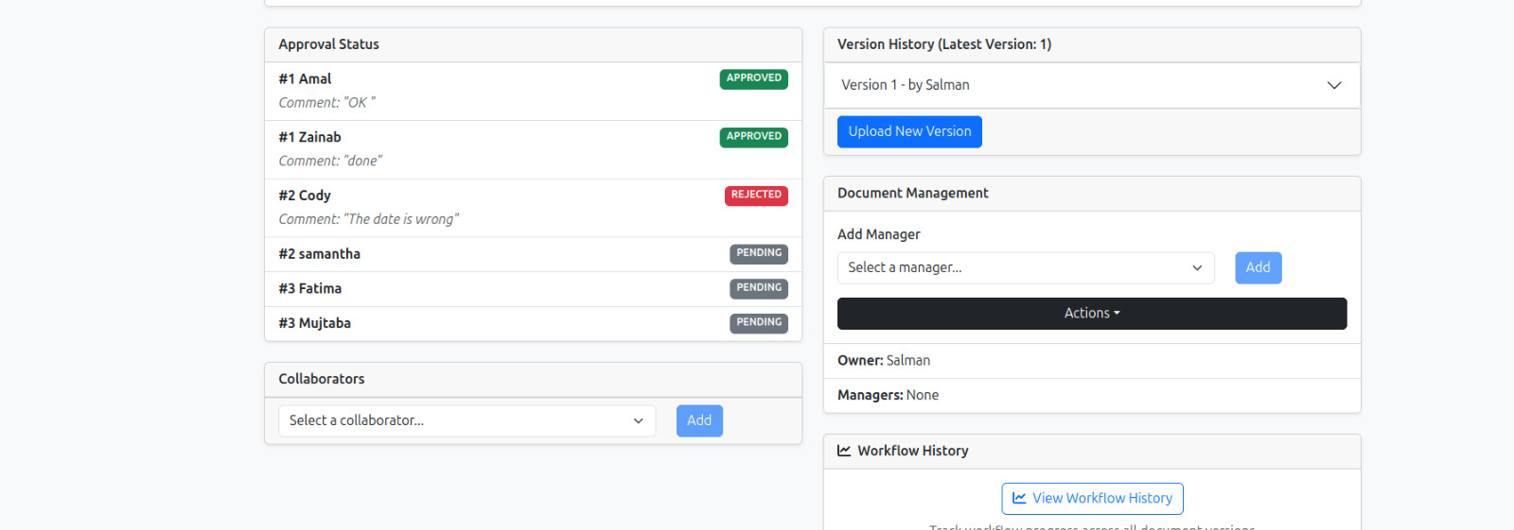This screenshot has height=530, width=1514.
Task: Click the Document Management panel header
Action: pos(1092,194)
